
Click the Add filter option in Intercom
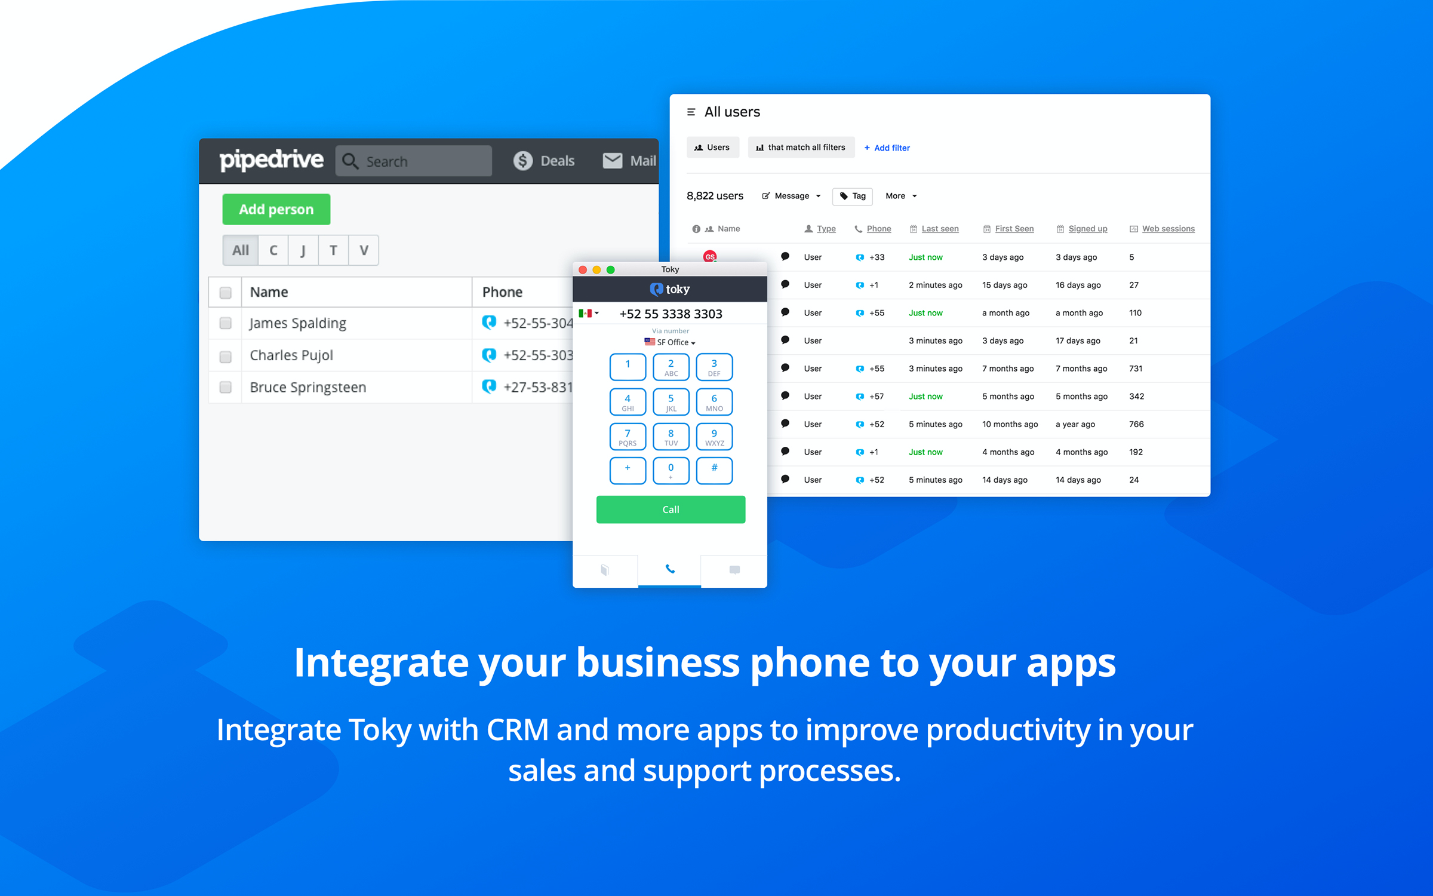tap(886, 148)
